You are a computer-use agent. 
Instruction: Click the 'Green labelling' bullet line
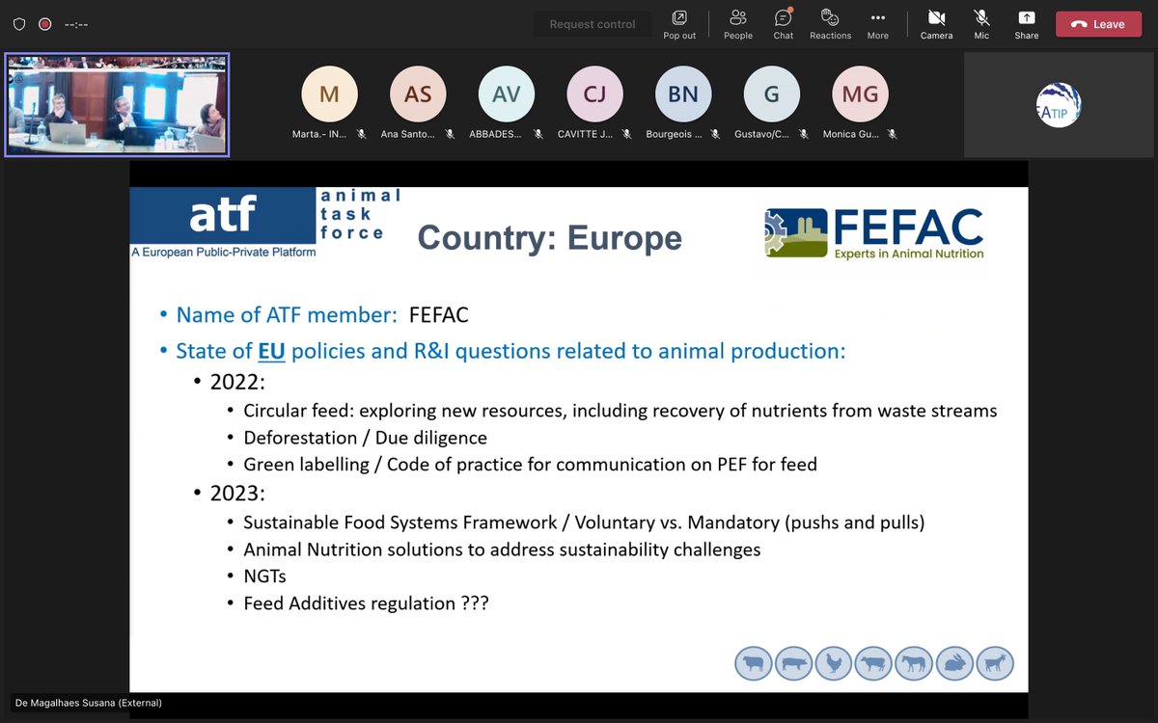point(530,465)
